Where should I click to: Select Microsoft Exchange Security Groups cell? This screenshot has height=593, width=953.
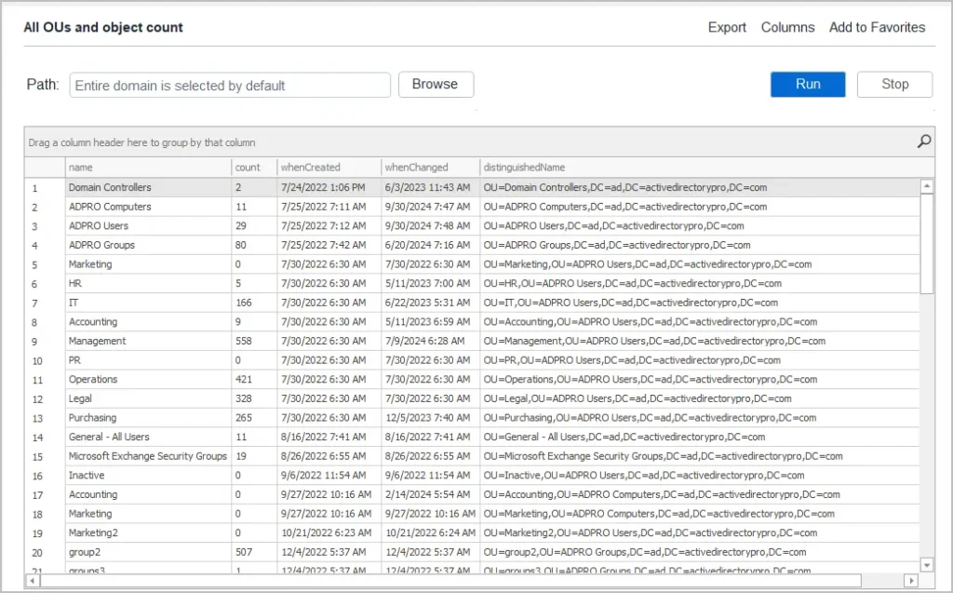pos(148,456)
